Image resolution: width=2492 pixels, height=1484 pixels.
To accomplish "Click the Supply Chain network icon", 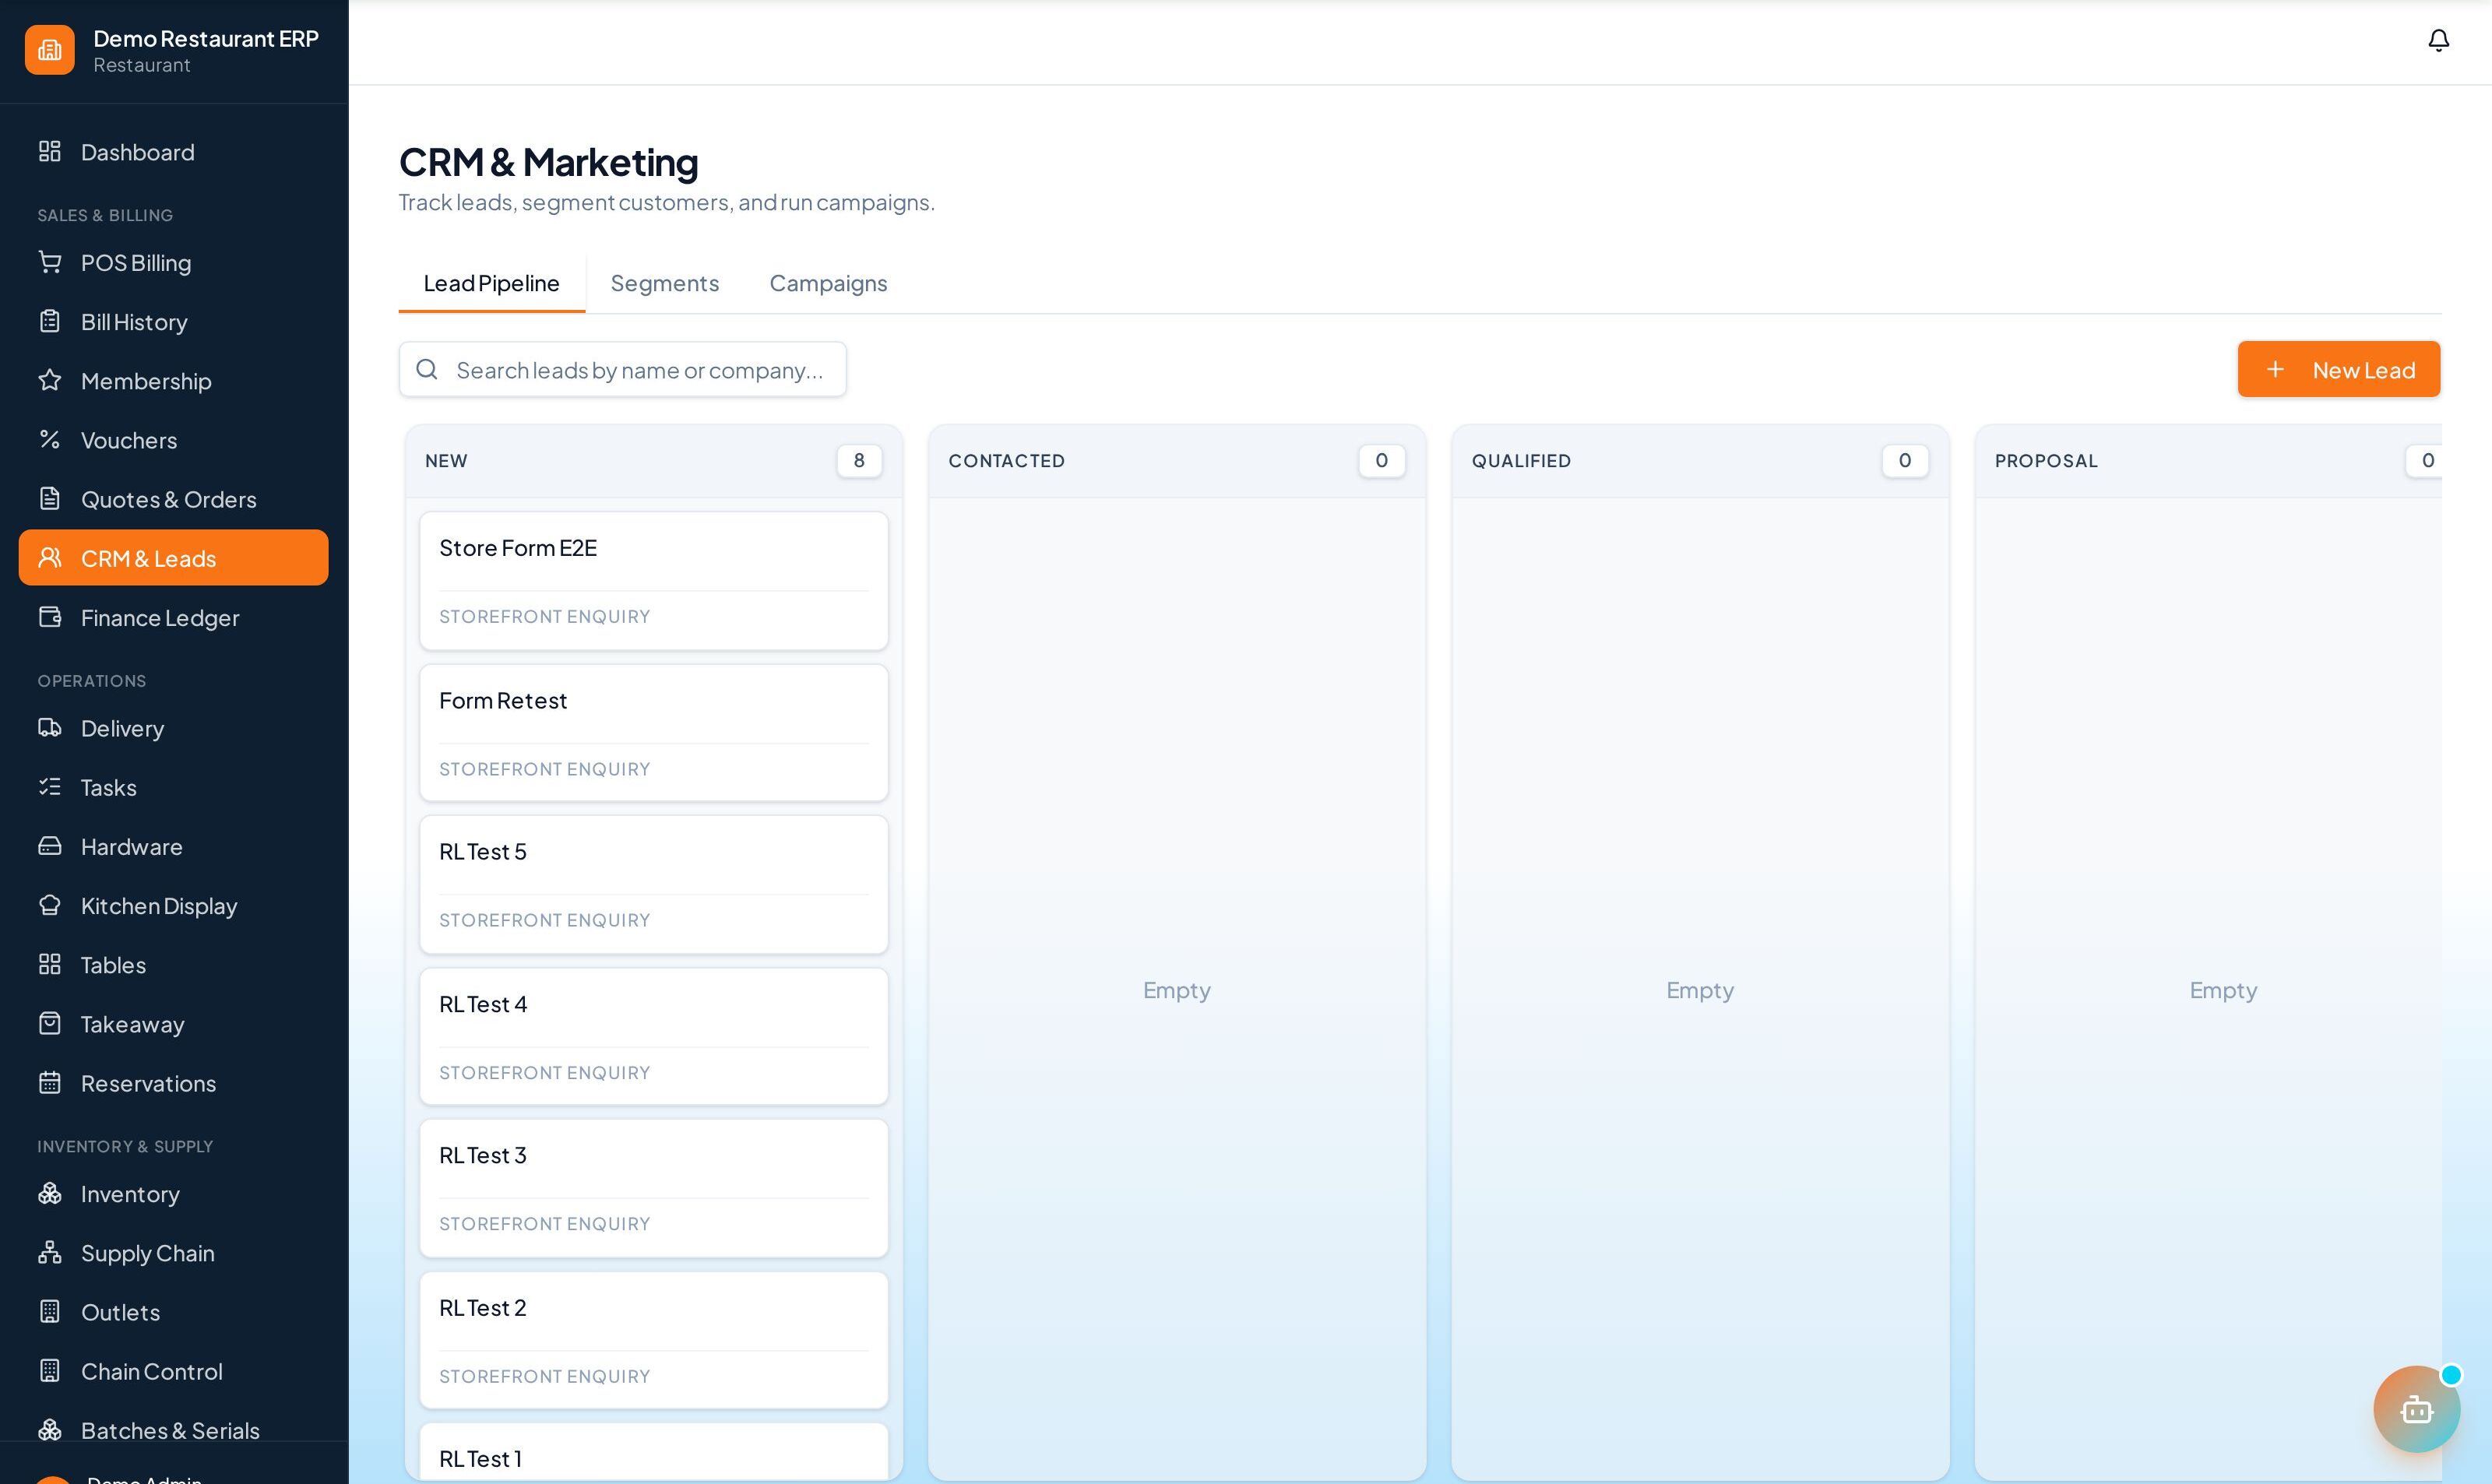I will click(50, 1252).
